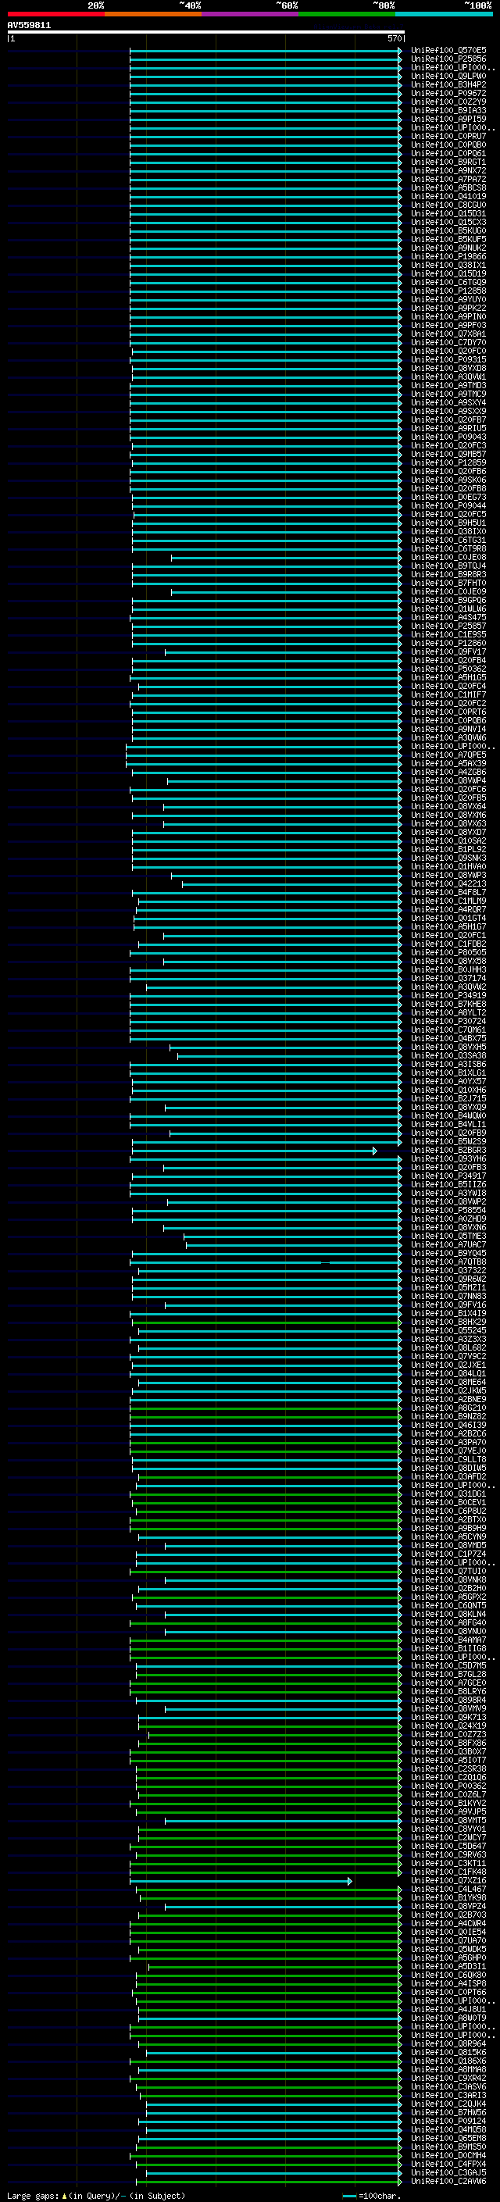Image resolution: width=500 pixels, height=2202 pixels.
Task: Click the UniRef100_Q65EM8 label
Action: pos(448,2138)
